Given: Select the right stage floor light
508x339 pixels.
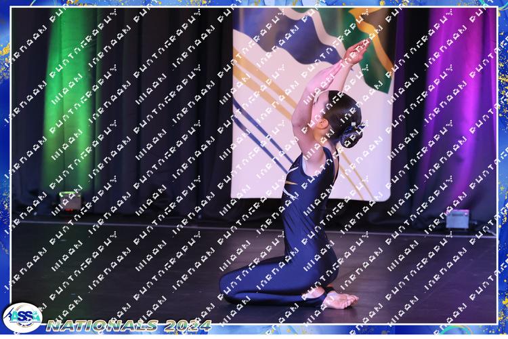Looking at the screenshot, I should click(x=457, y=219).
